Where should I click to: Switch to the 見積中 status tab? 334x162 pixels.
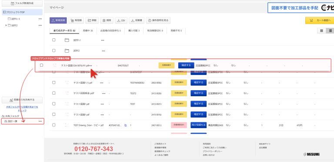[88, 30]
